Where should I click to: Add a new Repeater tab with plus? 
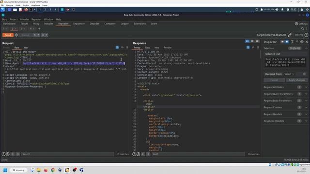coord(39,29)
